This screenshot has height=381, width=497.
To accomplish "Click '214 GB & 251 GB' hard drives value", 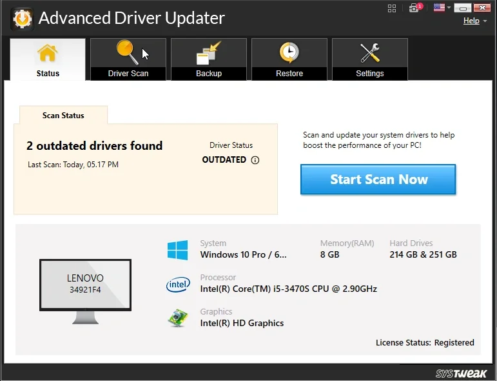I will (x=423, y=254).
